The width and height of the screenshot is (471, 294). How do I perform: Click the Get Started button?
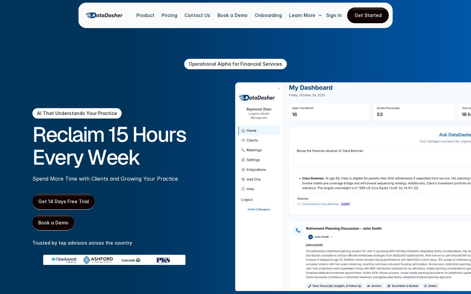click(x=368, y=15)
